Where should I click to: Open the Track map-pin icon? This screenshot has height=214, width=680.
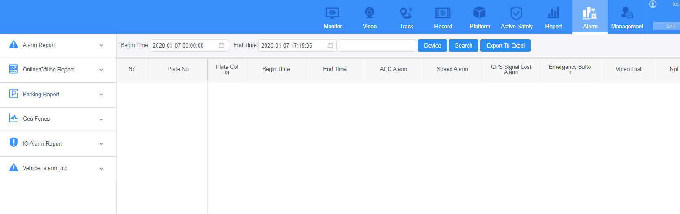pos(406,13)
